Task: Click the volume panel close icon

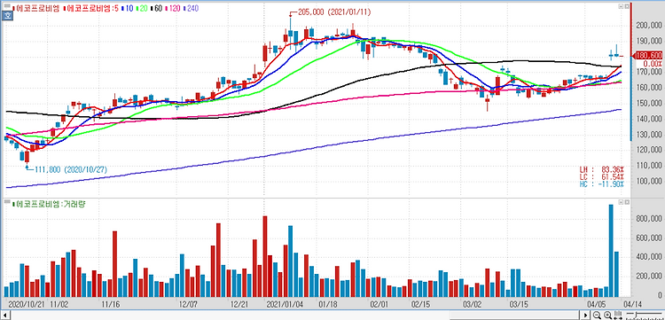Action: 627,202
